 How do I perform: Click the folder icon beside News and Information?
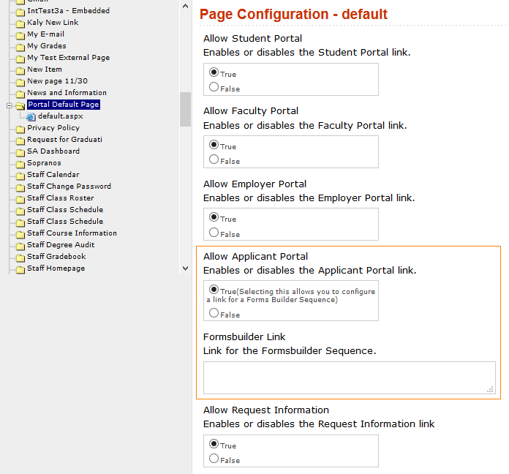click(20, 93)
